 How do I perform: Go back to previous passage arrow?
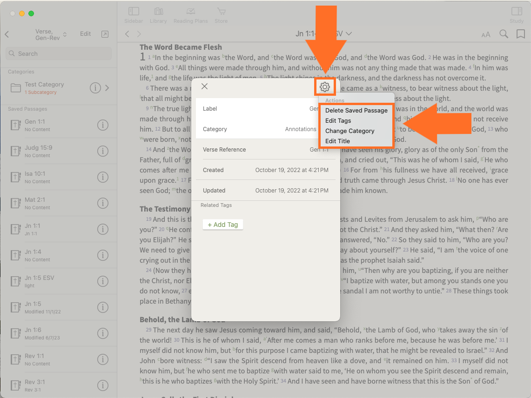pos(128,34)
